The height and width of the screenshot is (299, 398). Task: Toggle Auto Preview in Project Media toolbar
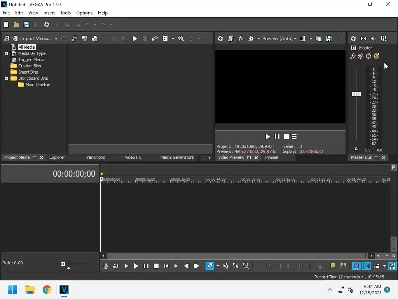click(155, 39)
